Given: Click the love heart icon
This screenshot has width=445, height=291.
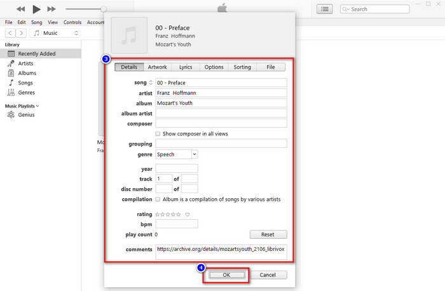Looking at the screenshot, I should coord(188,214).
